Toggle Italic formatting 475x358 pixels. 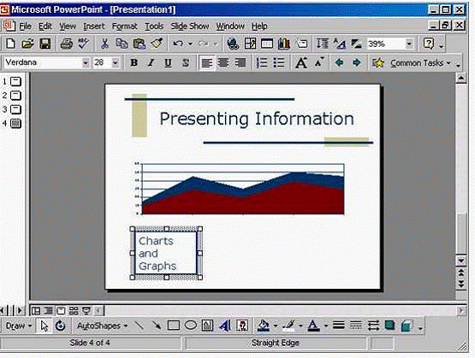(x=151, y=63)
